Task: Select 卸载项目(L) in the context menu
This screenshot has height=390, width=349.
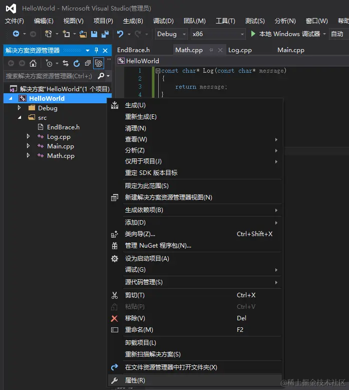Action: tap(195, 343)
